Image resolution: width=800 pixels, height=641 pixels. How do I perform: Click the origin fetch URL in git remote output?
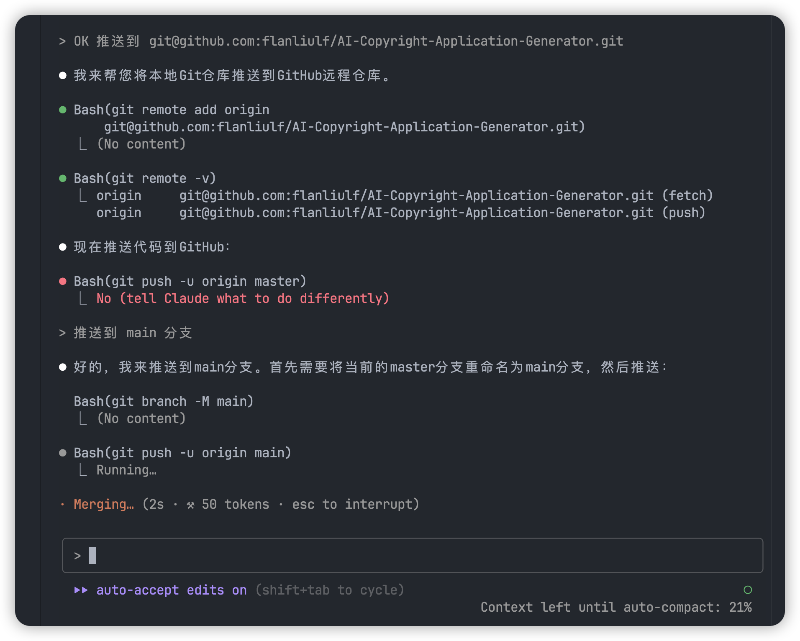coord(416,196)
